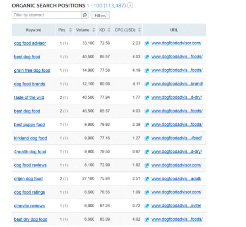
Task: Sort the table by Pos. column arrows
Action: (70, 30)
